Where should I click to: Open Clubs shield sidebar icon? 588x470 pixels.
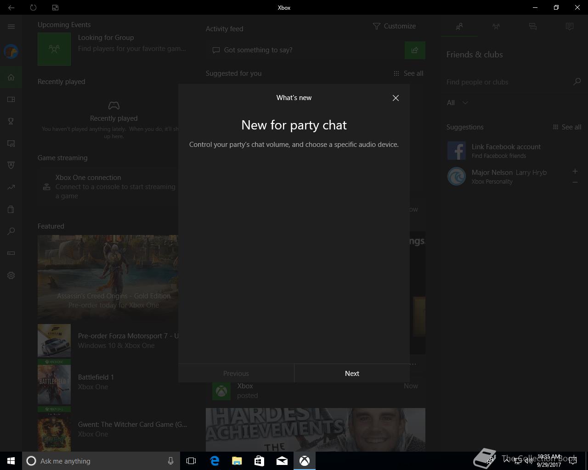[x=11, y=165]
